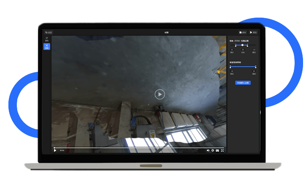Click the vertical view limit's left handle
Viewport: 306px width, 193px height.
[x=230, y=66]
